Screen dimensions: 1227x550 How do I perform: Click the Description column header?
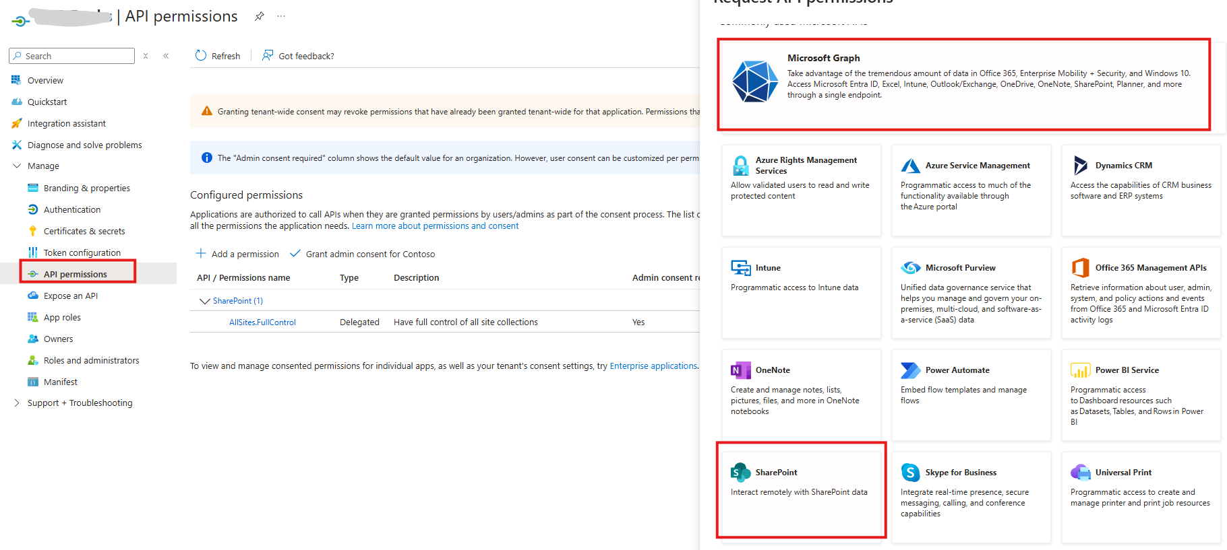416,277
